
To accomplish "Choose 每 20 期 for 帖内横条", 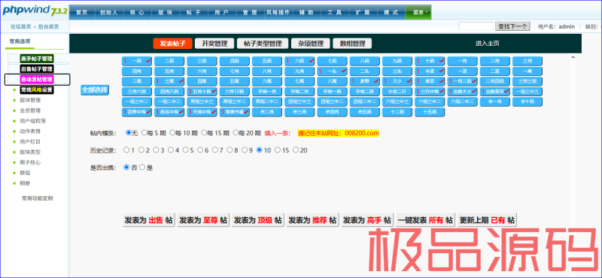I will [236, 133].
